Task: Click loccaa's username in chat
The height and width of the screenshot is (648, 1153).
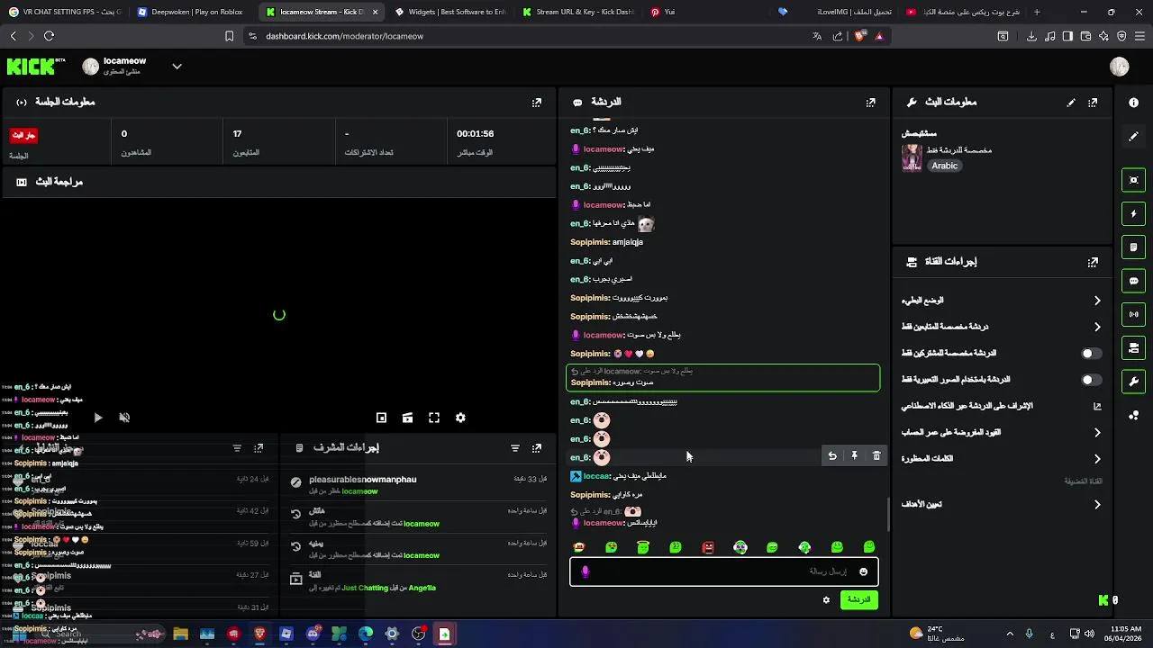Action: coord(596,476)
